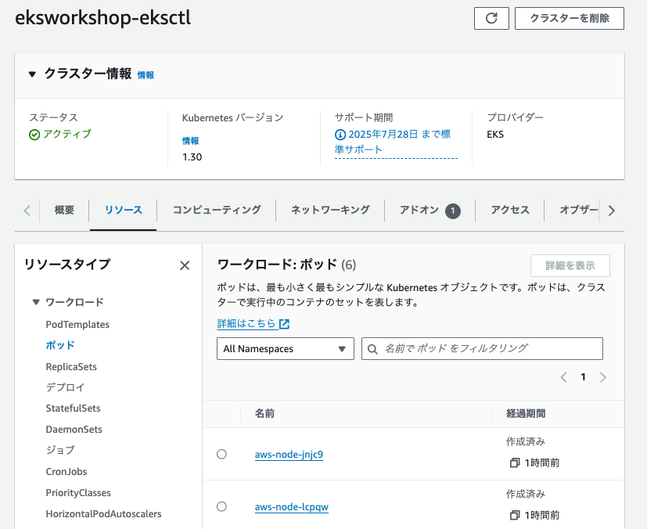Select PriorityClasses in the resource tree

[x=78, y=493]
